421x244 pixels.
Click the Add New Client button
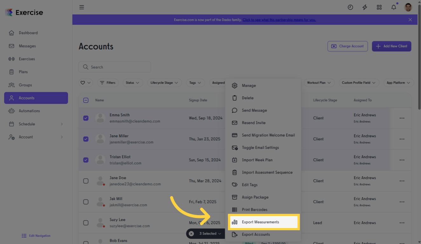click(x=391, y=46)
